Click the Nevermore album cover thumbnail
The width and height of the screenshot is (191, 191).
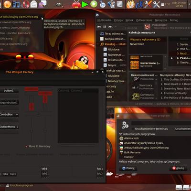tap(135, 64)
